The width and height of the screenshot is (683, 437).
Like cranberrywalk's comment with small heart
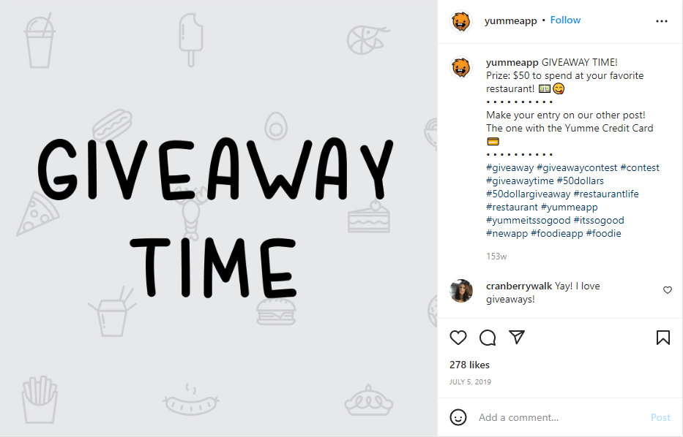coord(668,290)
